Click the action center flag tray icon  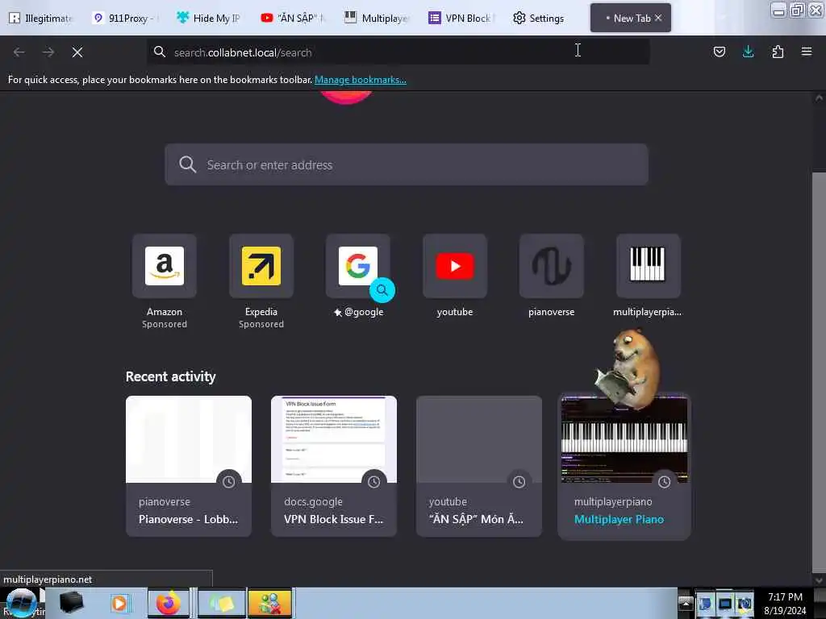click(x=705, y=603)
